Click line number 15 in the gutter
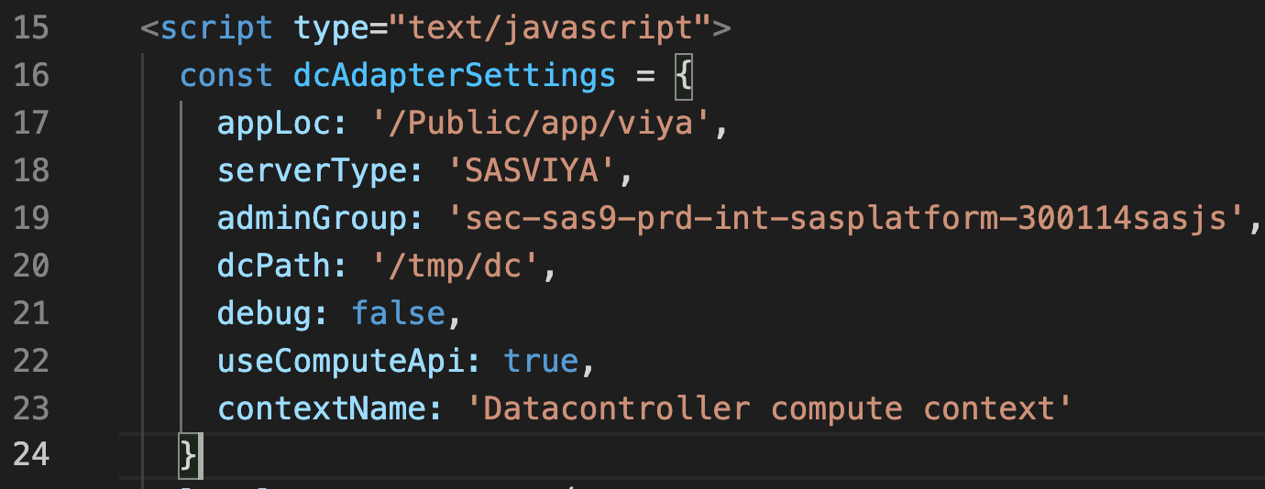Screen dimensions: 1265x489 coord(32,27)
